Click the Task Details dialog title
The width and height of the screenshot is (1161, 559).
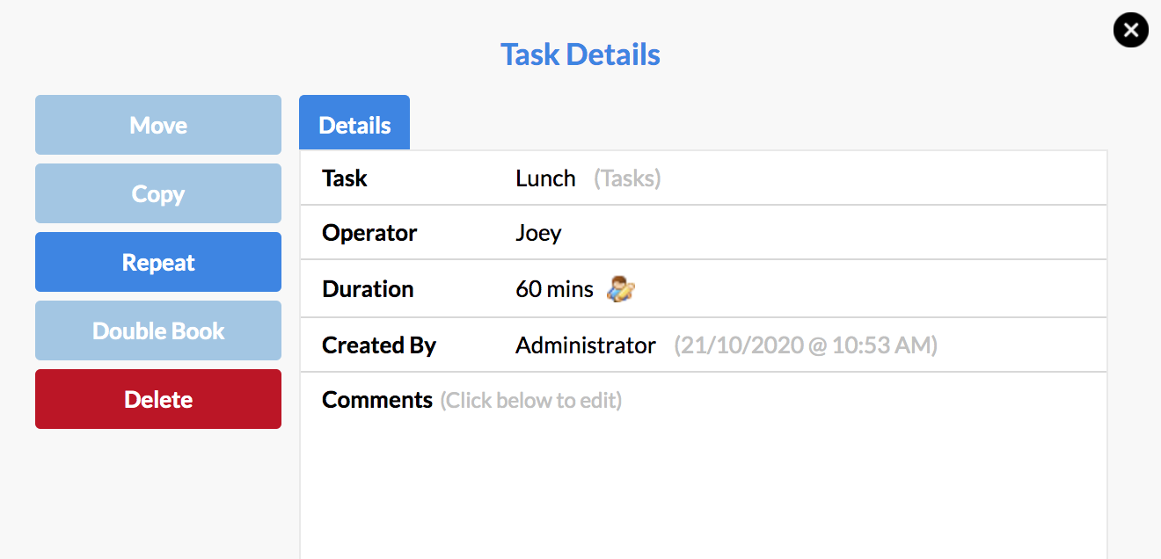(x=580, y=54)
